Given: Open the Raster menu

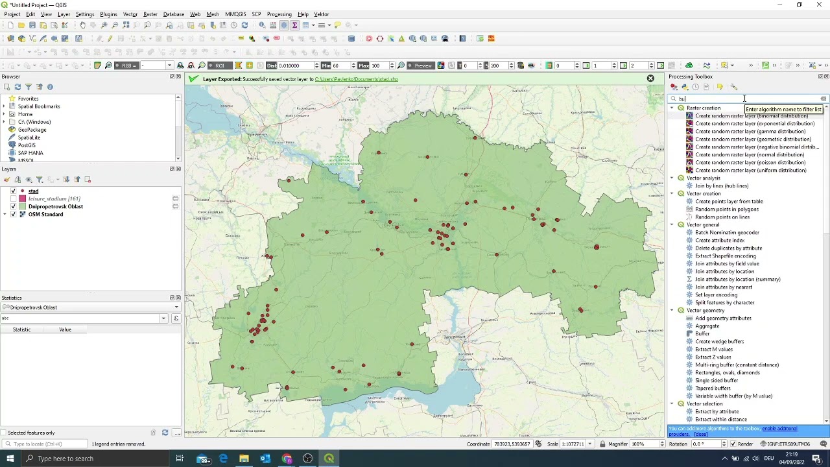Looking at the screenshot, I should tap(150, 14).
